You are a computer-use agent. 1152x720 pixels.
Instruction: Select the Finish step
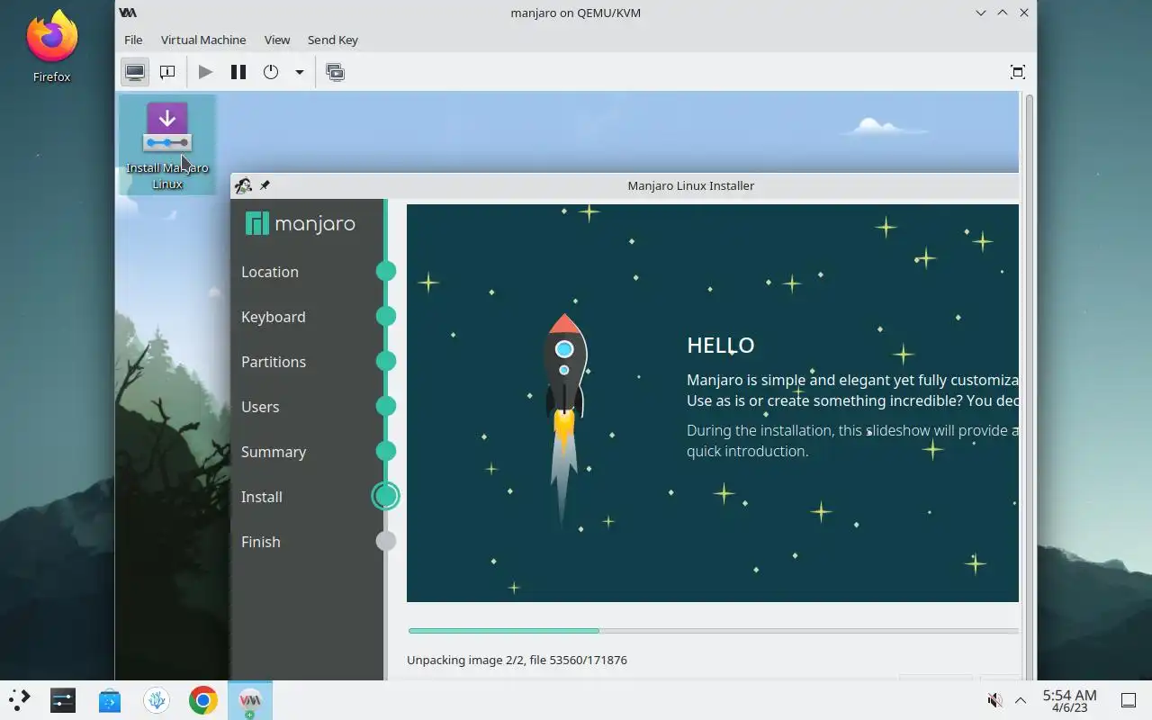[261, 542]
